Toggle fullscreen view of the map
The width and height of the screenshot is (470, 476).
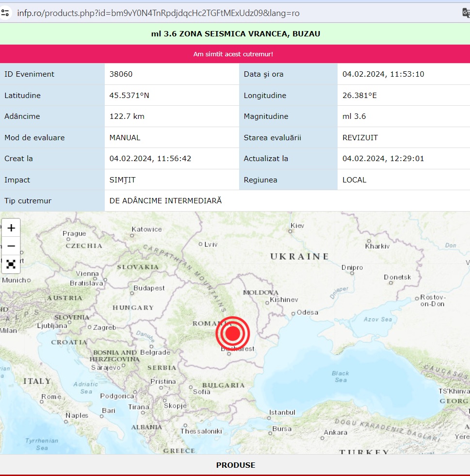pyautogui.click(x=11, y=264)
